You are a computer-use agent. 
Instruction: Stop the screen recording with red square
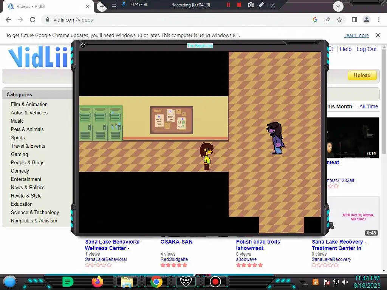(239, 5)
